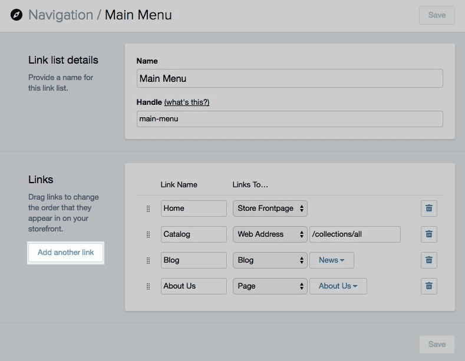Expand the News blog selector
This screenshot has height=361, width=465.
(x=331, y=260)
